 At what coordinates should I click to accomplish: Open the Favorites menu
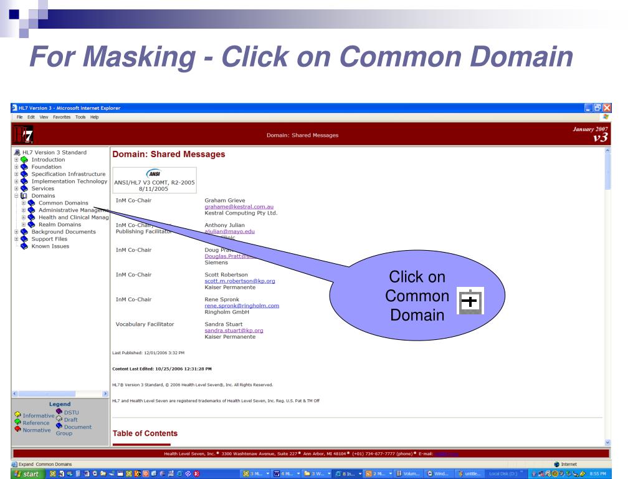point(62,117)
